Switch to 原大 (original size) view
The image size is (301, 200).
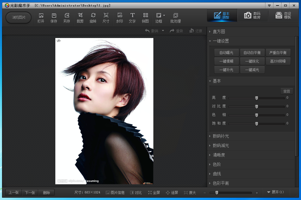click(190, 193)
